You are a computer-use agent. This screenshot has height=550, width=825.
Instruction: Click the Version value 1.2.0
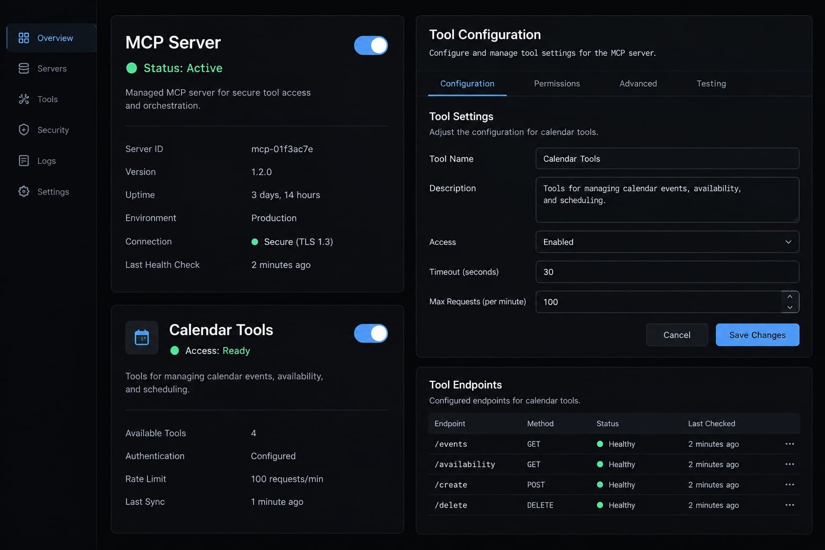[262, 172]
